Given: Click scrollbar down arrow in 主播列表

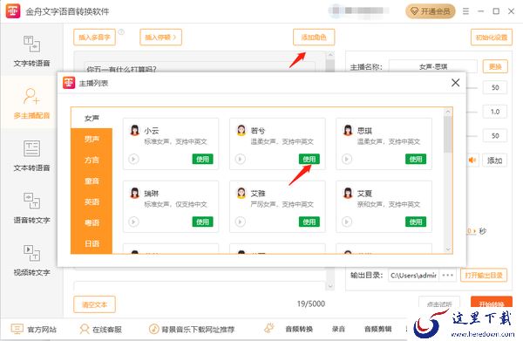Looking at the screenshot, I should (448, 249).
